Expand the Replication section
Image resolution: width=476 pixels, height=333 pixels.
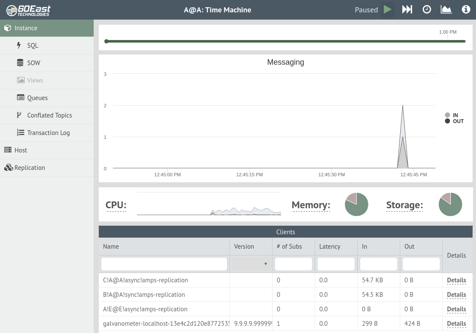29,168
